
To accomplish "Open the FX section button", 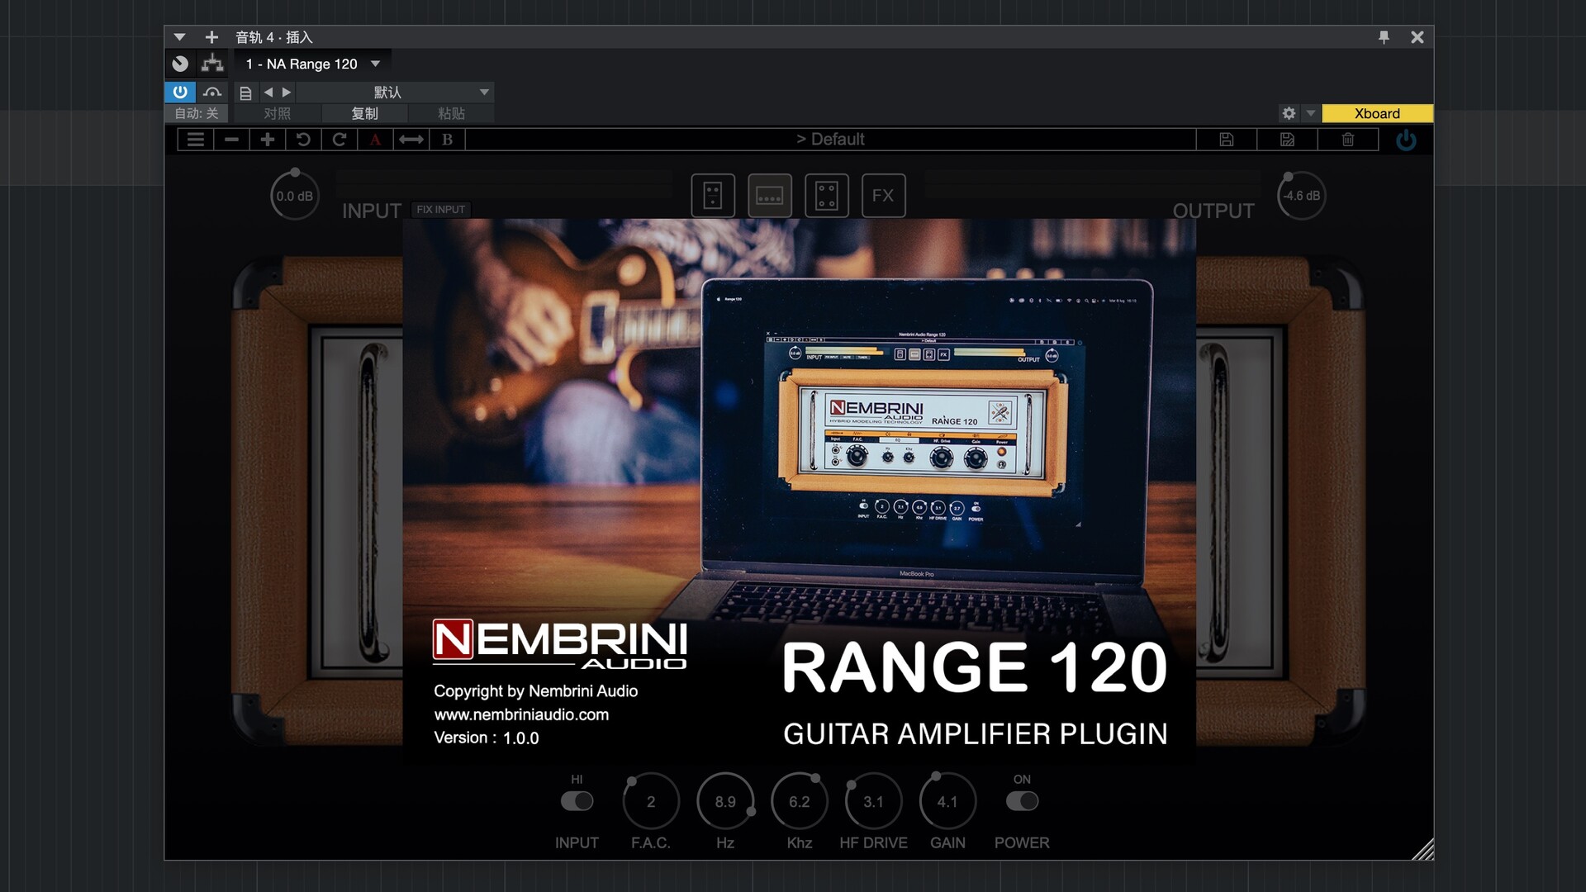I will [883, 196].
